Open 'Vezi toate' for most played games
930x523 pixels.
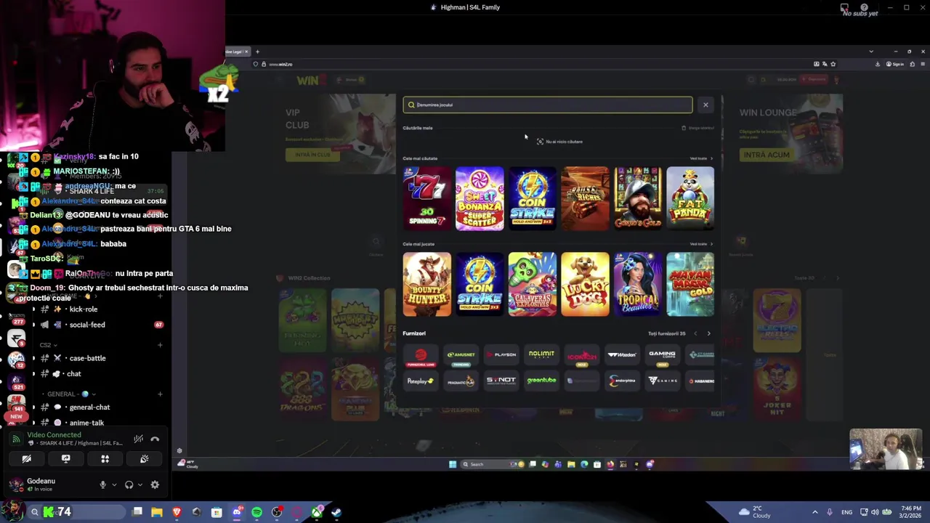click(700, 244)
